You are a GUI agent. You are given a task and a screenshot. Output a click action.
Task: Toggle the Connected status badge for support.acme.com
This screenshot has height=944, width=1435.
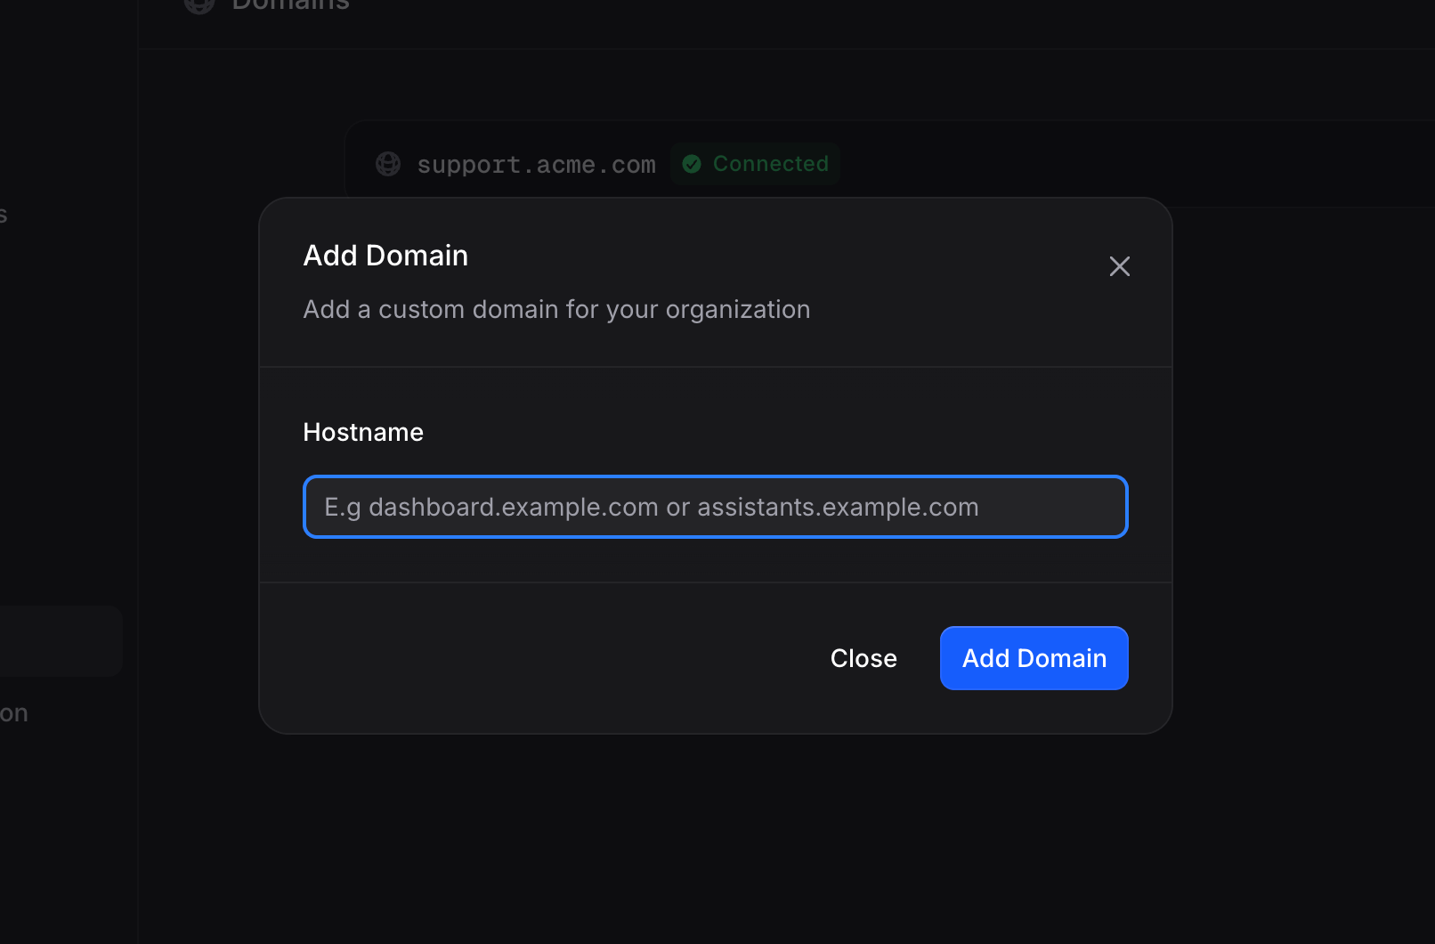[x=755, y=164]
